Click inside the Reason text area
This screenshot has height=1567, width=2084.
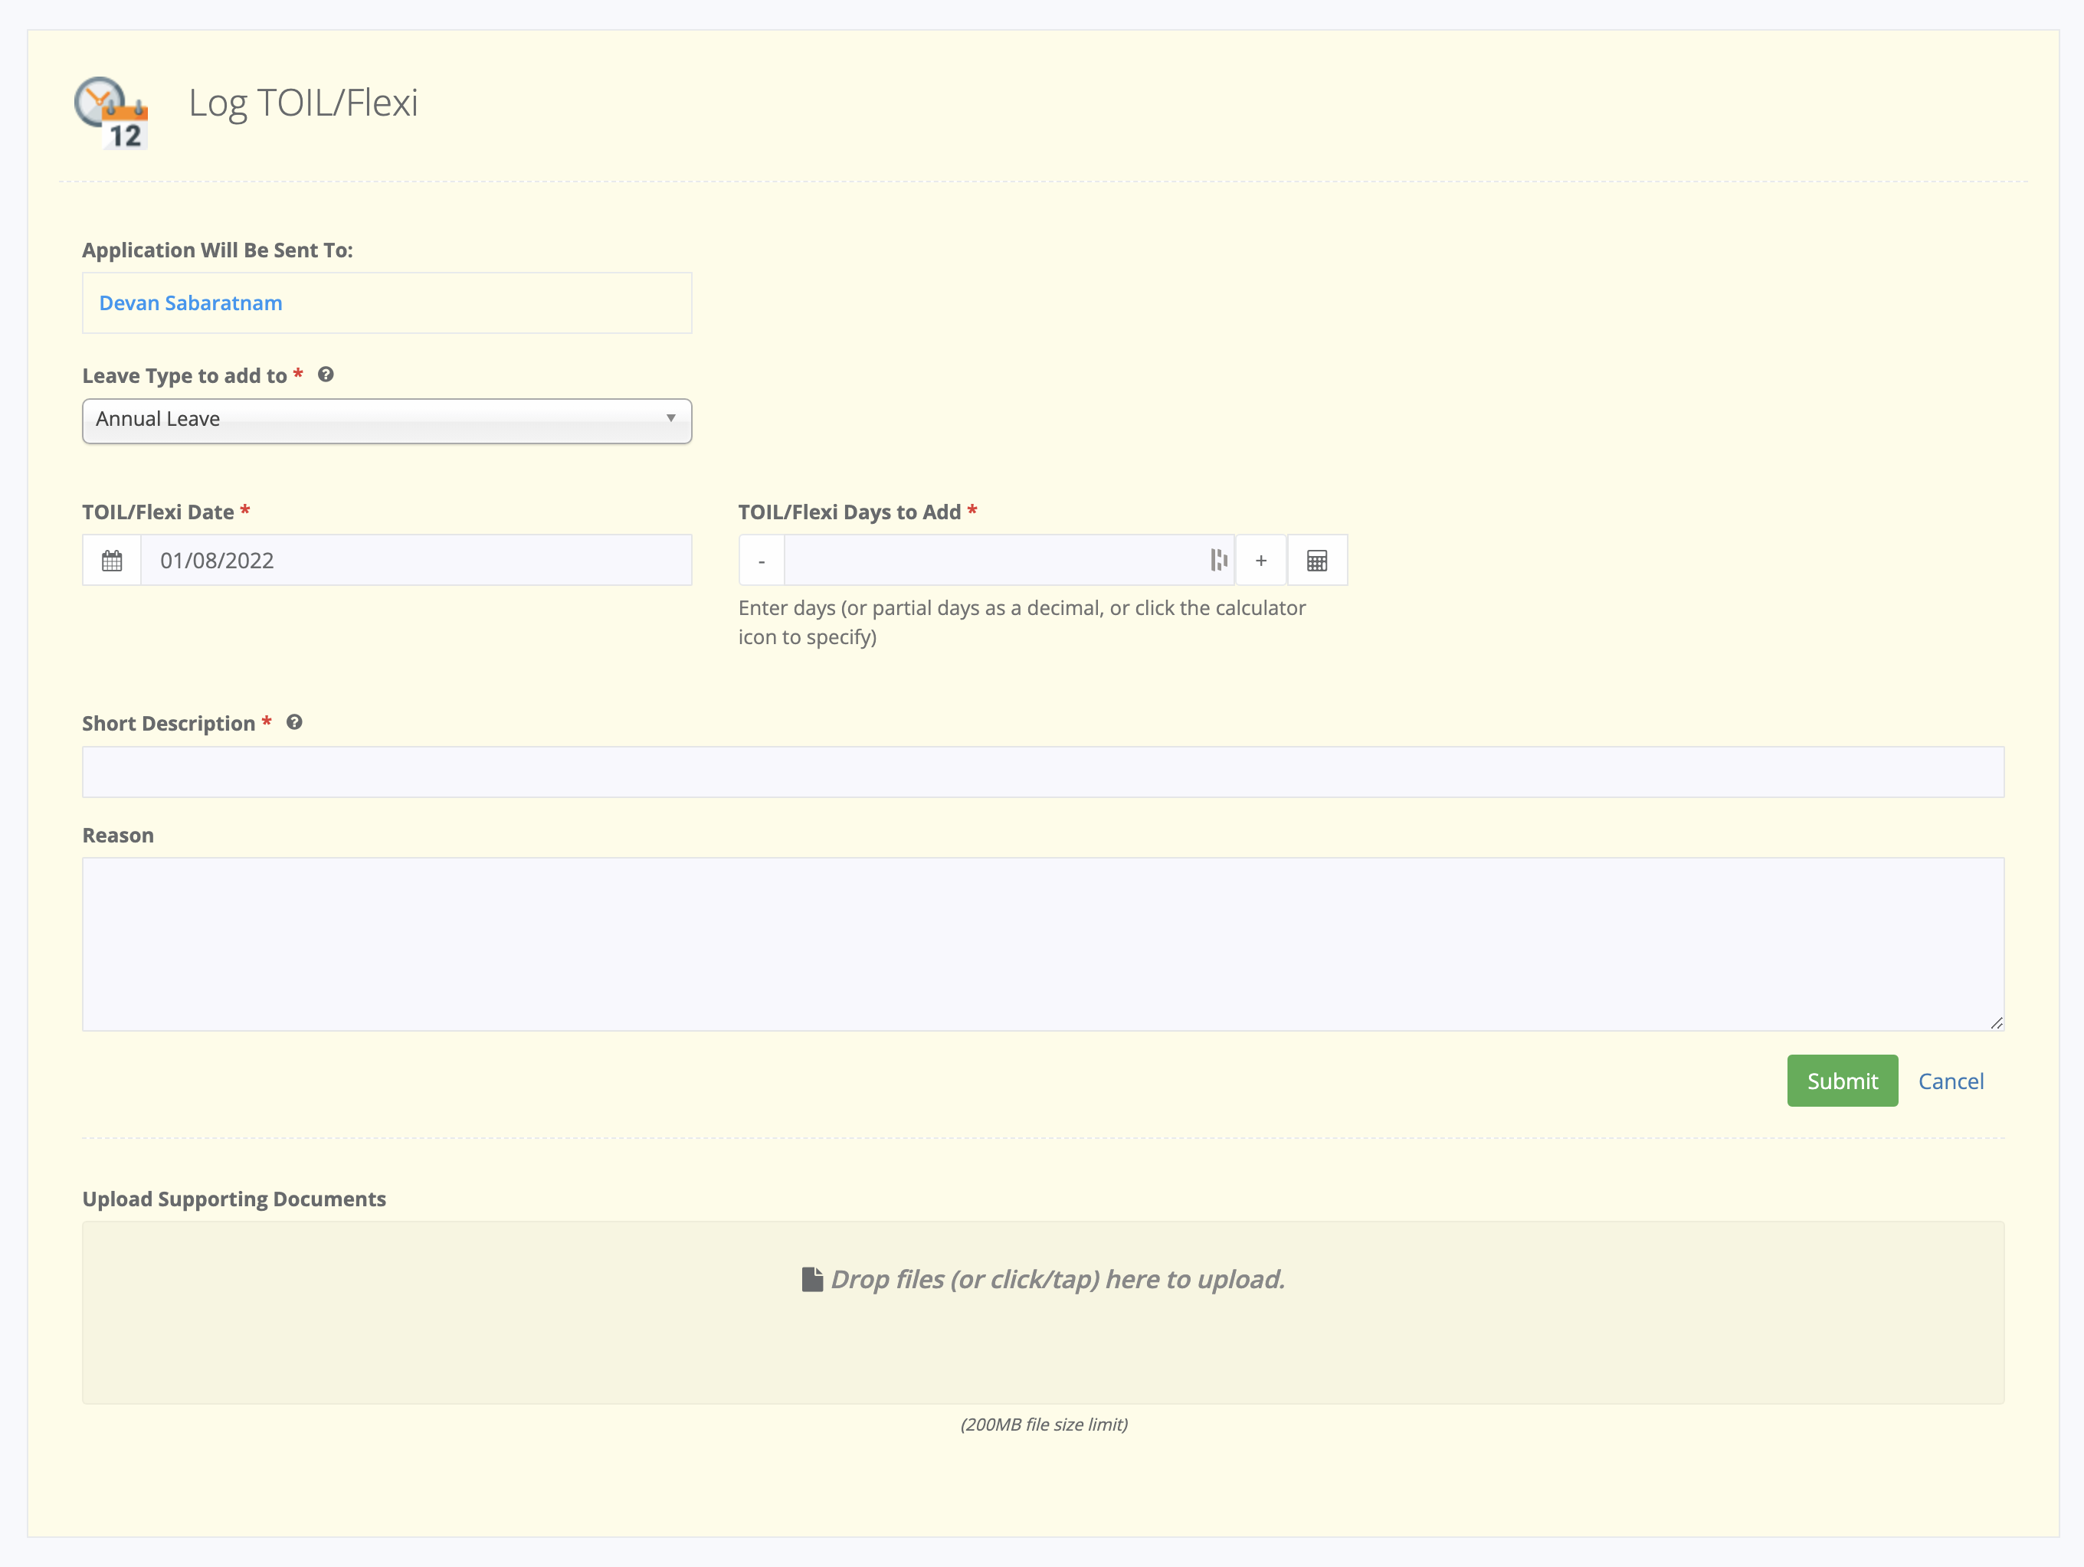(1042, 944)
